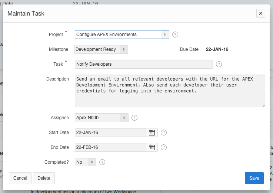Show help for End Date field
273x193 pixels.
[x=164, y=147]
